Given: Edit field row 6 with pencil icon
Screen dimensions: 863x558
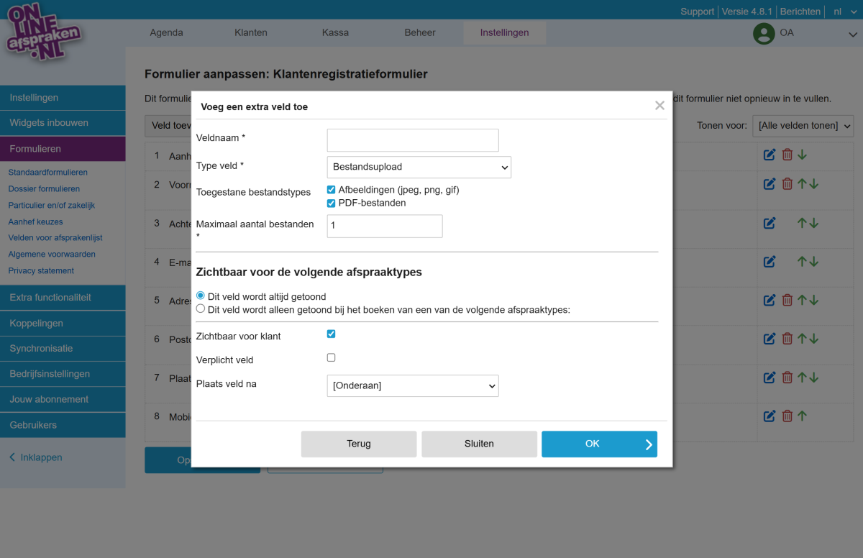Looking at the screenshot, I should (770, 338).
